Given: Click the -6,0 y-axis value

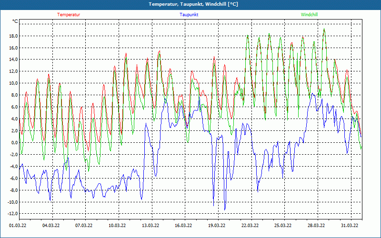Looking at the screenshot, I should (14, 178).
